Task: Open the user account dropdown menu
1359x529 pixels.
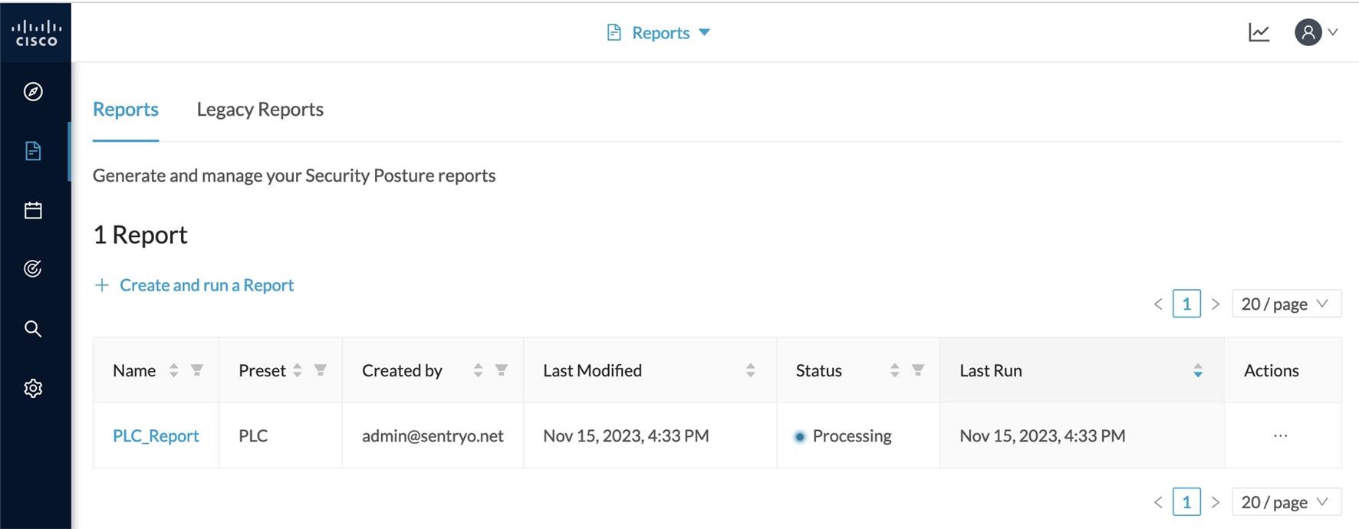Action: (1316, 32)
